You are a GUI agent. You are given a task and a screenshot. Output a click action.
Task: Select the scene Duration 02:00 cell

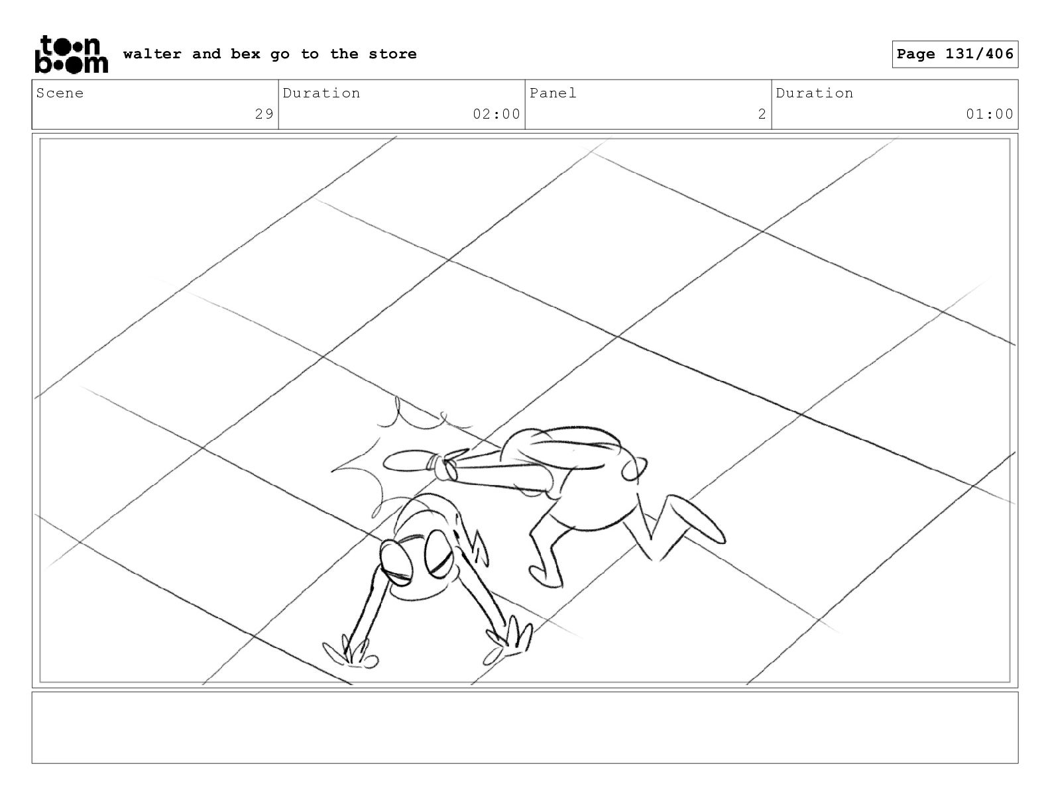point(402,105)
